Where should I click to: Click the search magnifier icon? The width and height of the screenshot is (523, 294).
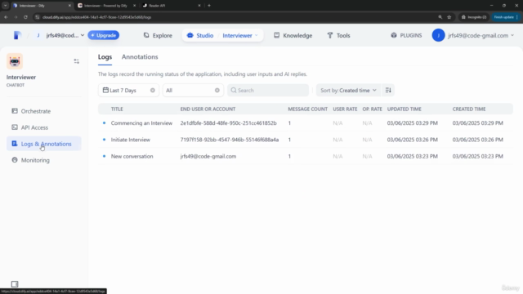coord(234,91)
